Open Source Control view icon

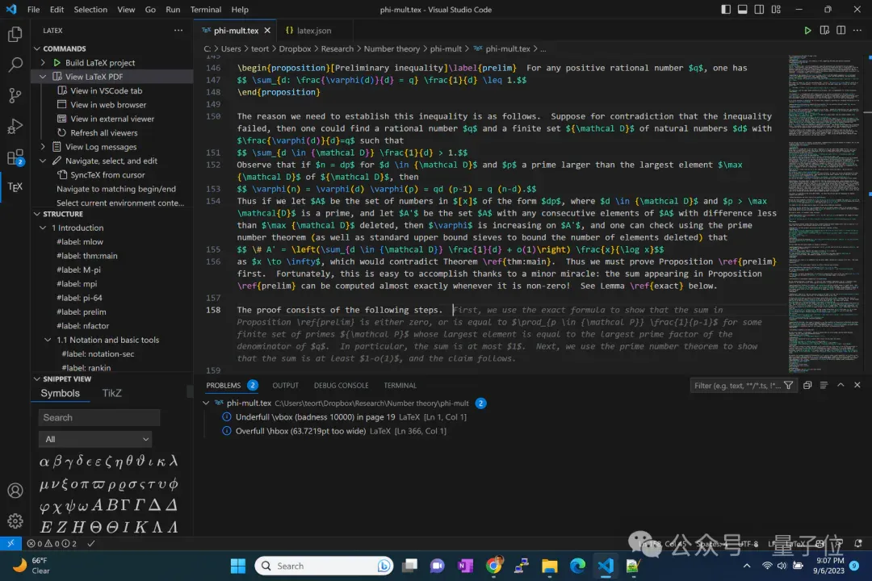[x=15, y=95]
